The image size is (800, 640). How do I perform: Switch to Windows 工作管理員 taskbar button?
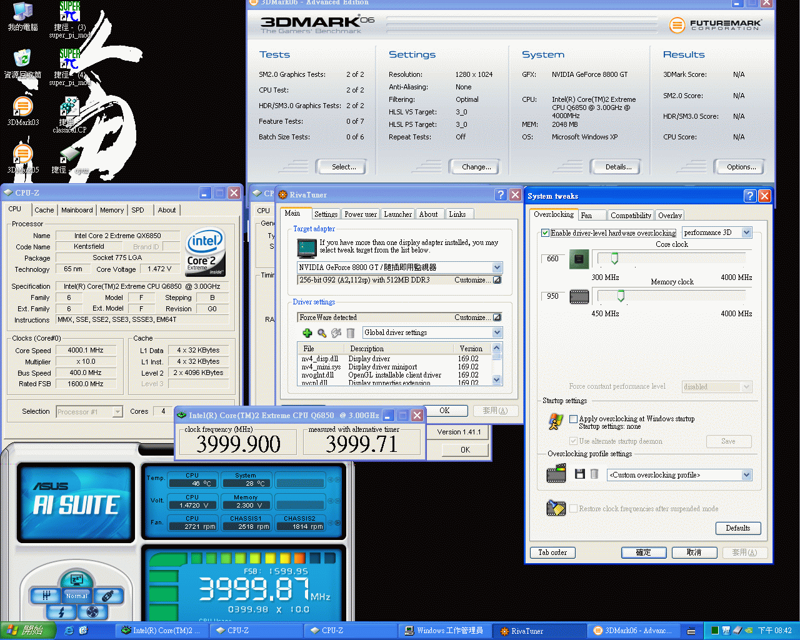(x=444, y=631)
